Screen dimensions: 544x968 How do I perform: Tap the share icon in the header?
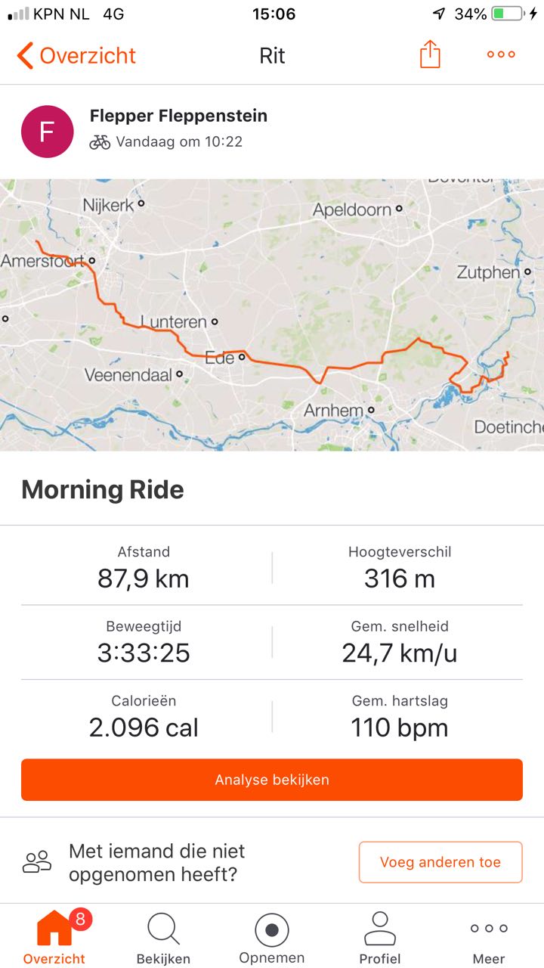coord(430,54)
